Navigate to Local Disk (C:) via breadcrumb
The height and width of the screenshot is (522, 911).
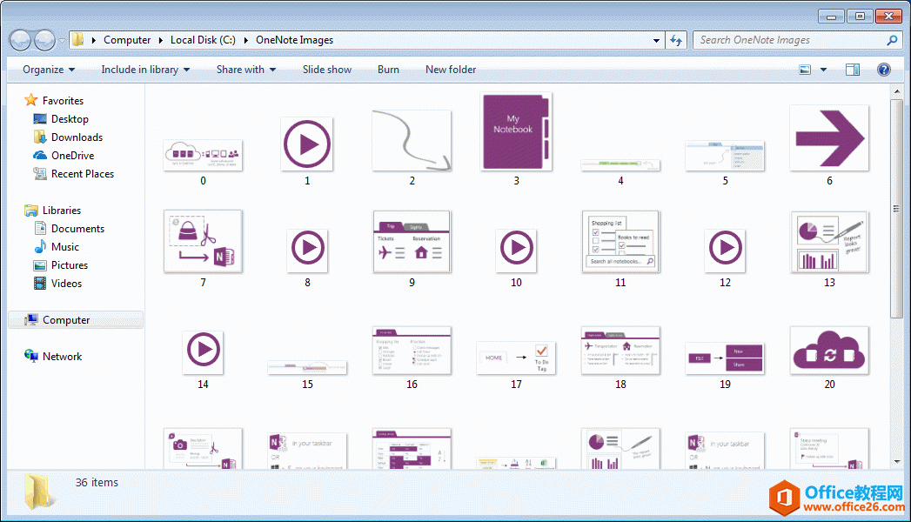tap(202, 39)
